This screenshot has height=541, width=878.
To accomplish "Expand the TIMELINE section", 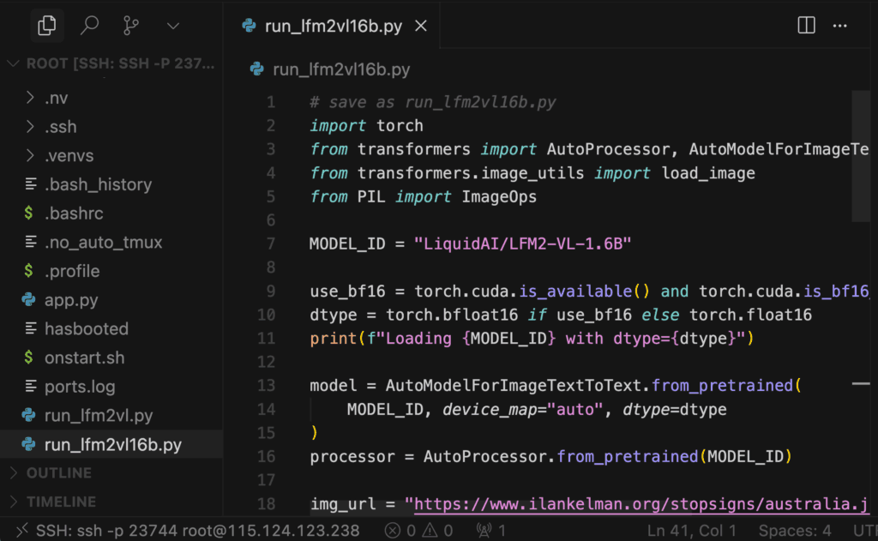I will pos(60,502).
